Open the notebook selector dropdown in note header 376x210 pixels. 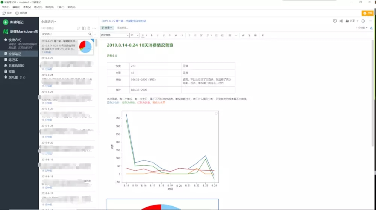[107, 28]
